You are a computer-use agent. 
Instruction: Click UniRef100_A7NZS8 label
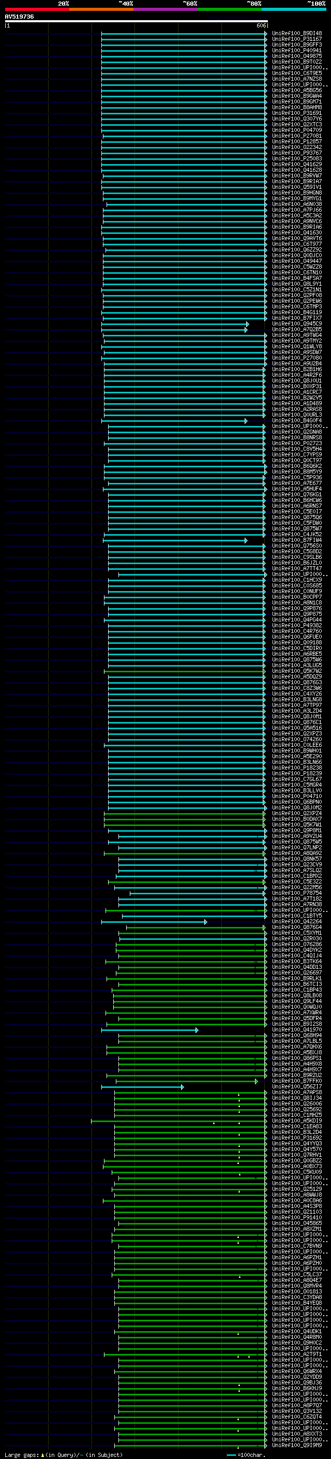(x=297, y=79)
